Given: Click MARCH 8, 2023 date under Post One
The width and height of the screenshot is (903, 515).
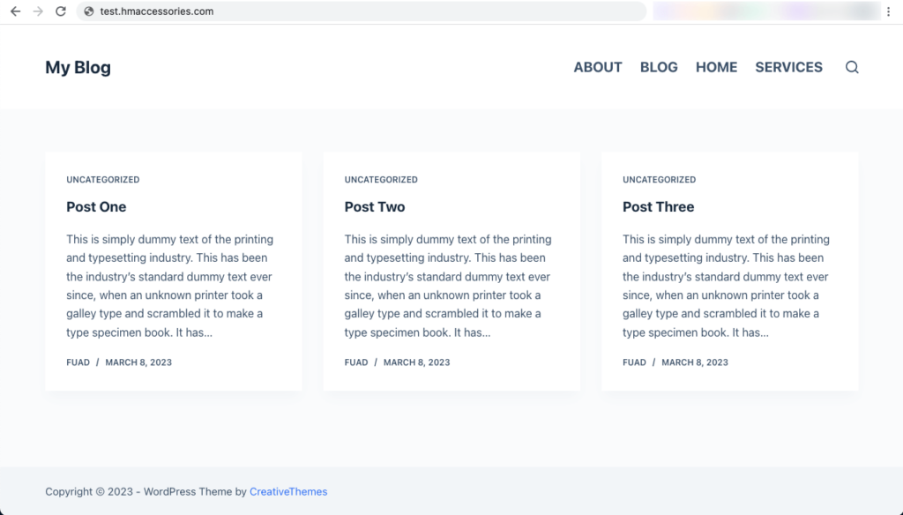Looking at the screenshot, I should point(138,362).
